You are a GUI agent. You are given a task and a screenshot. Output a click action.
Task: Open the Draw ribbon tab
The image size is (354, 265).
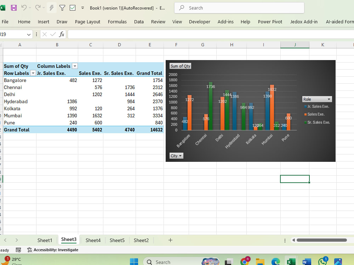pyautogui.click(x=62, y=22)
